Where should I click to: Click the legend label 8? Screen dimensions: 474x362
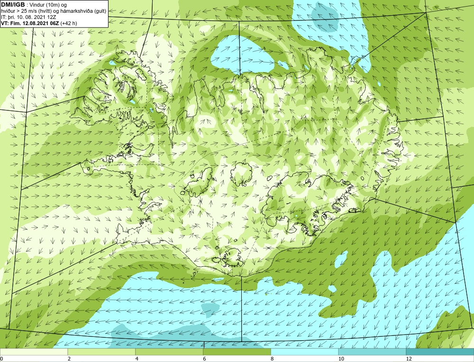[x=273, y=359]
